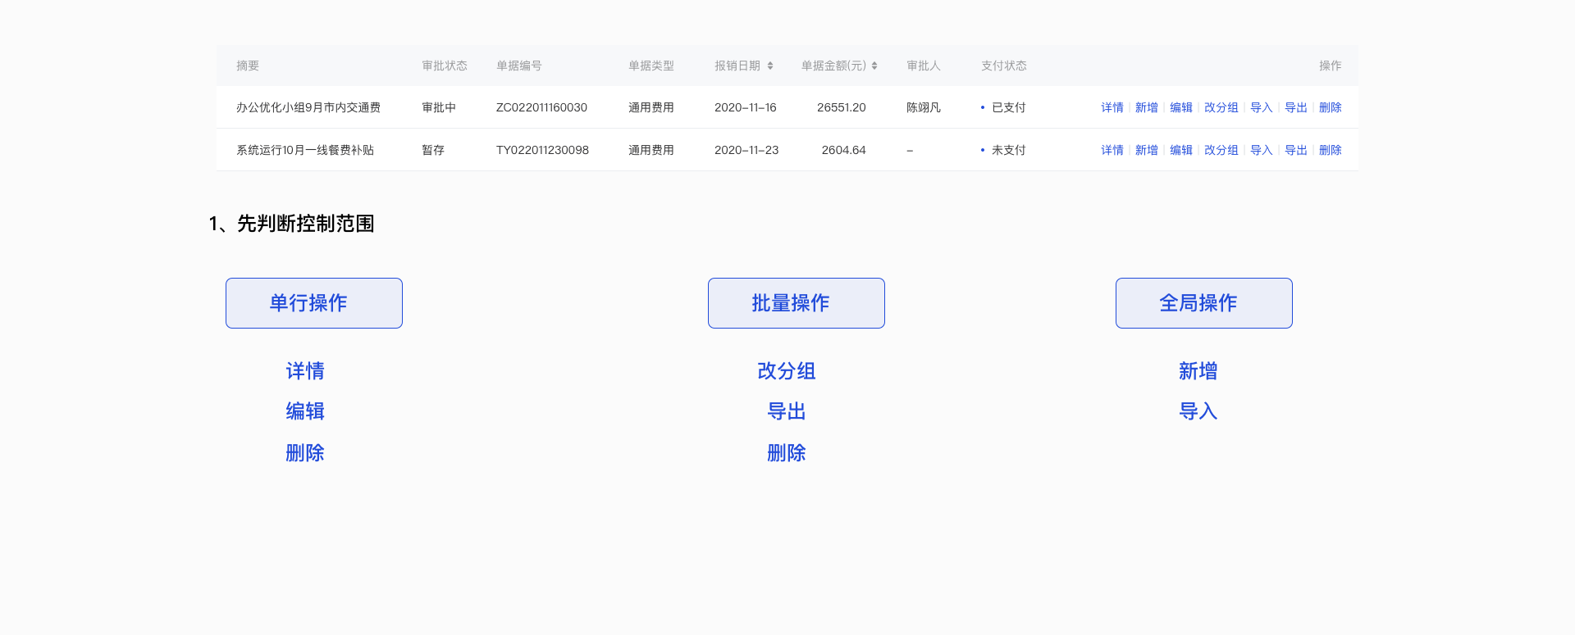Viewport: 1575px width, 635px height.
Task: Click 新增 in the 系统运行10月 row
Action: click(1147, 150)
